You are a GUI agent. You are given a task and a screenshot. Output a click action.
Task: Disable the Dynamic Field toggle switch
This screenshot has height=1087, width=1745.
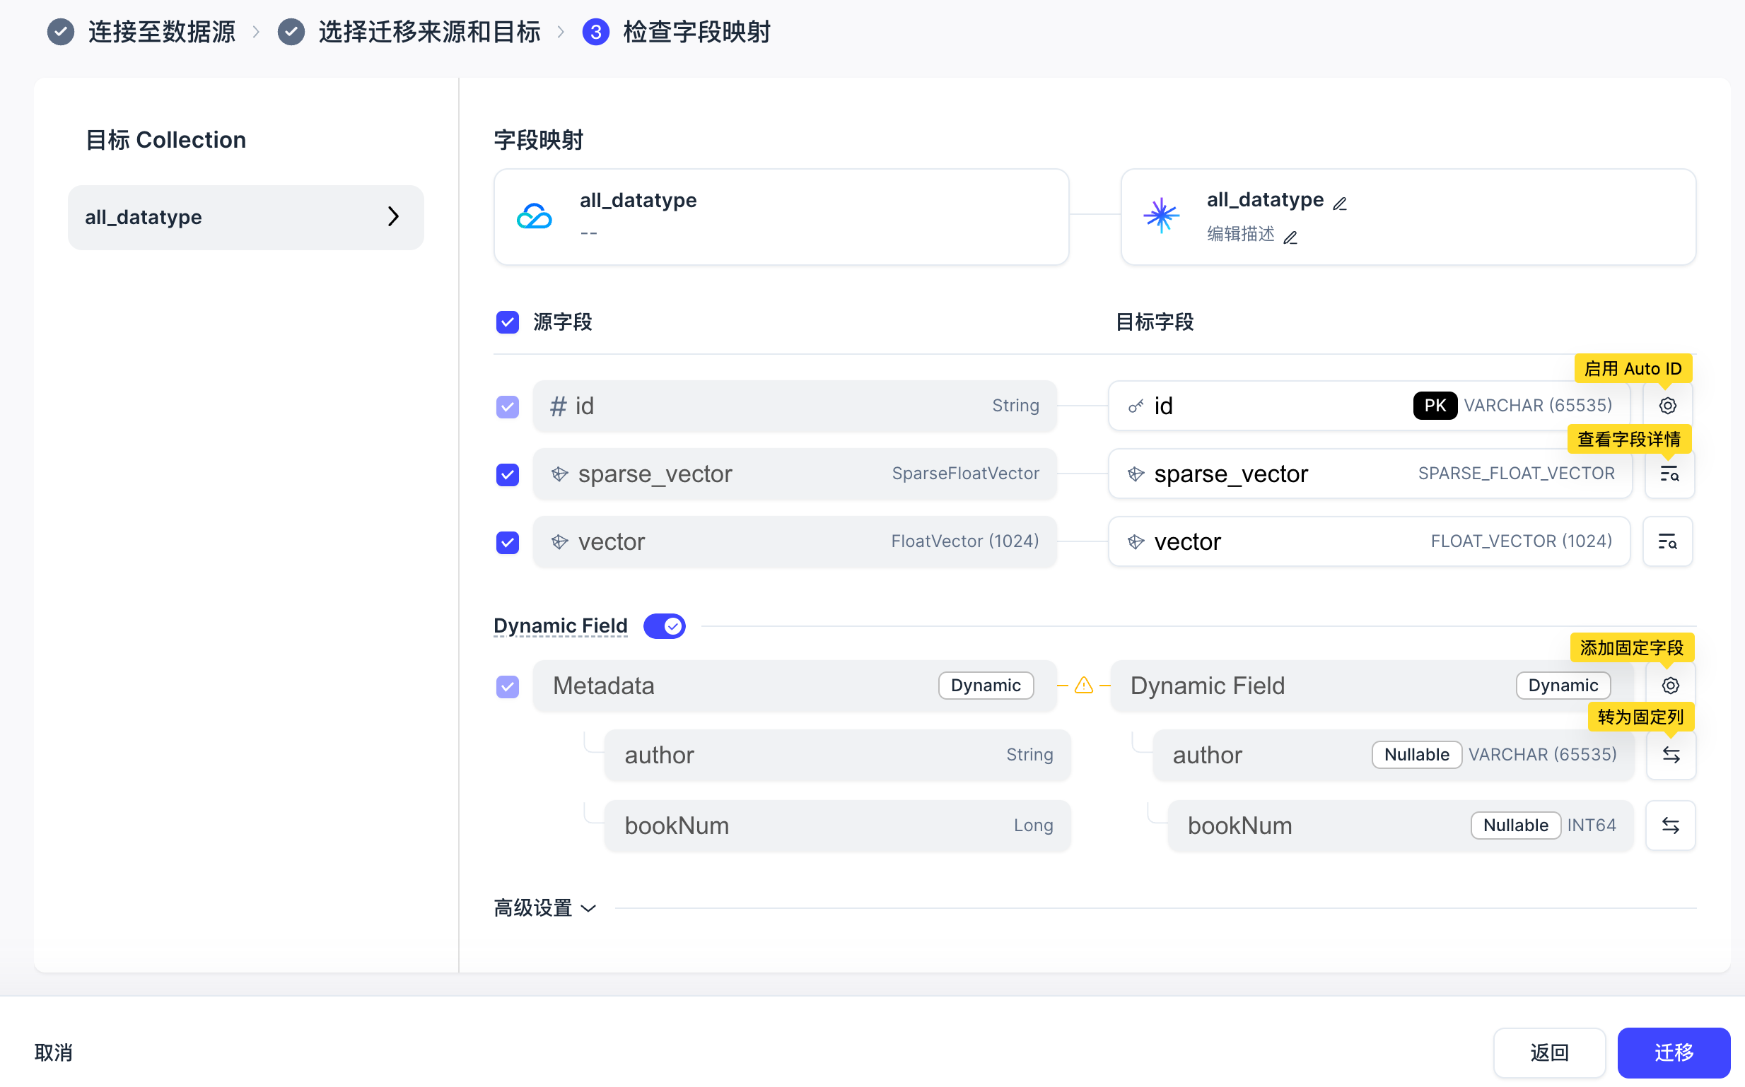coord(665,626)
